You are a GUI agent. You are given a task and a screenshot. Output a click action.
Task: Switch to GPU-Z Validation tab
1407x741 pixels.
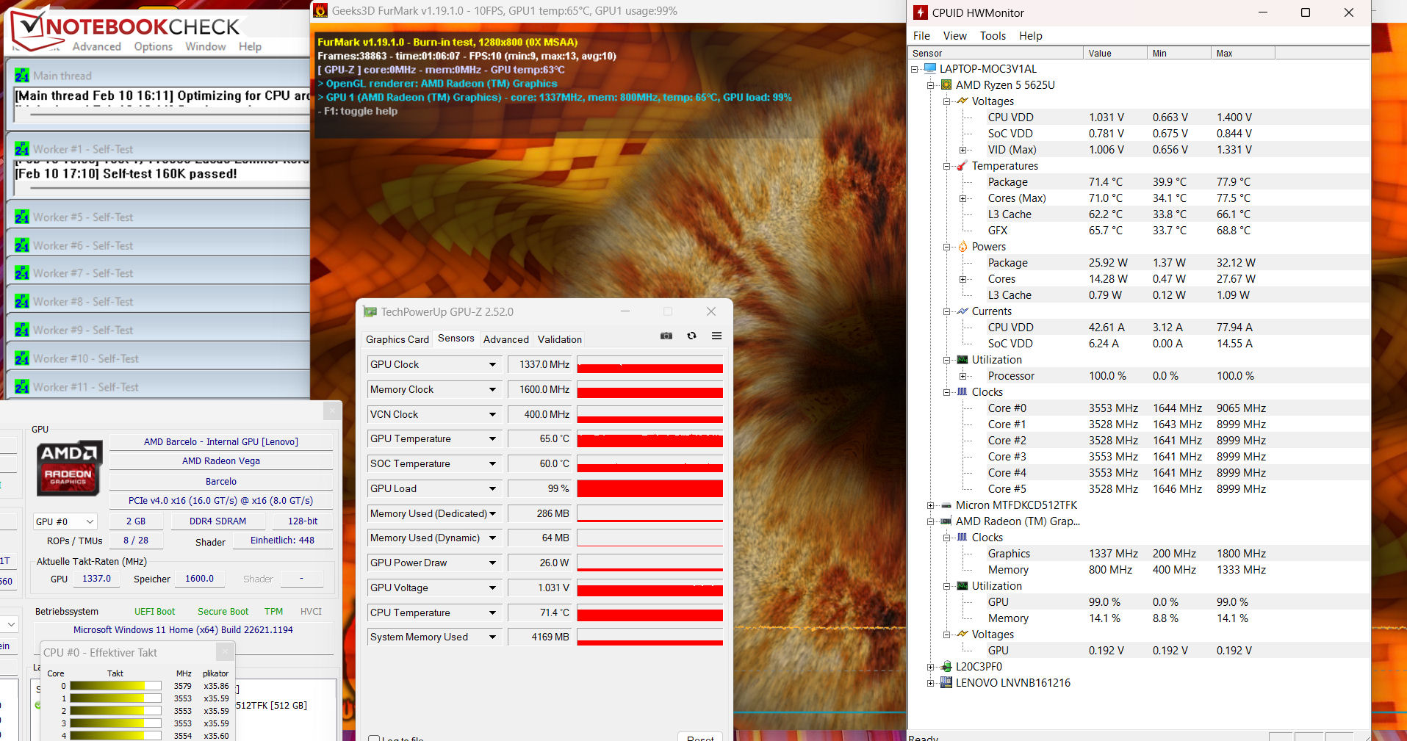[x=559, y=339]
